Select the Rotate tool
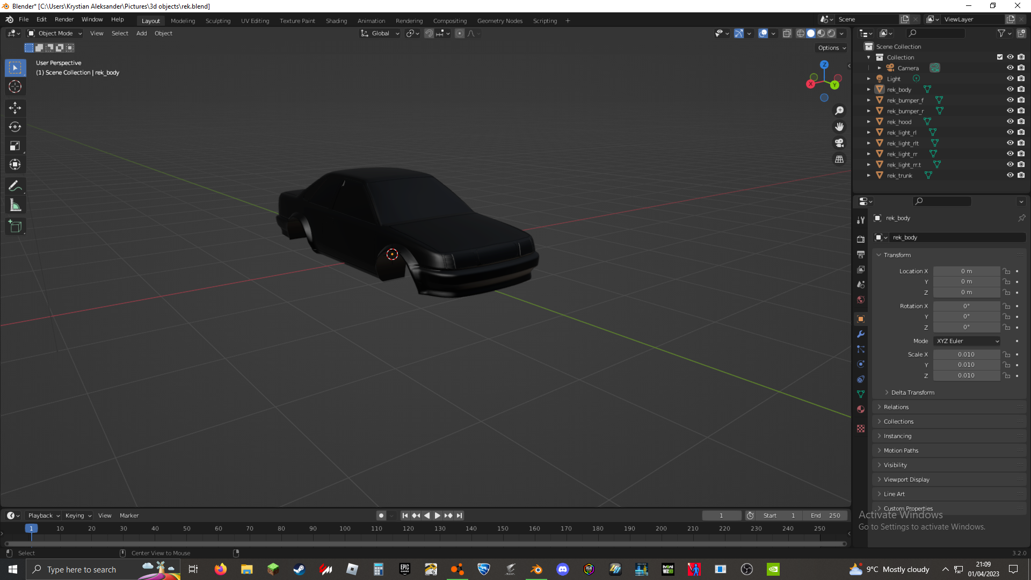The height and width of the screenshot is (580, 1031). tap(15, 127)
